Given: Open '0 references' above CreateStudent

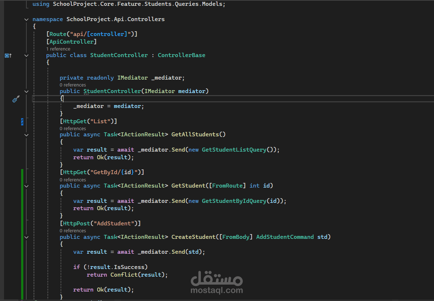Looking at the screenshot, I should [x=73, y=230].
